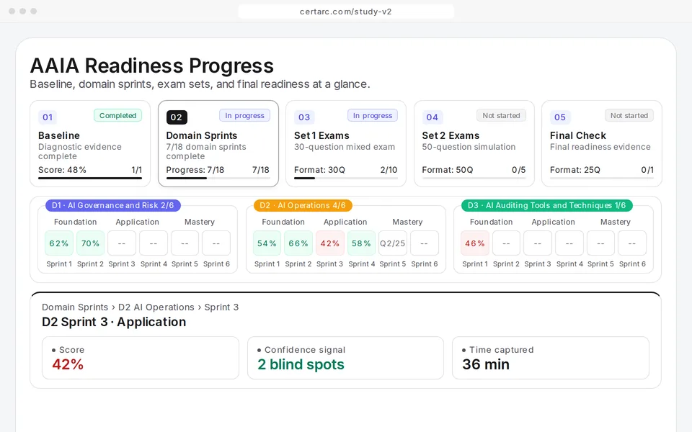Click the AAIA Readiness Progress heading
The width and height of the screenshot is (692, 432).
pos(152,66)
